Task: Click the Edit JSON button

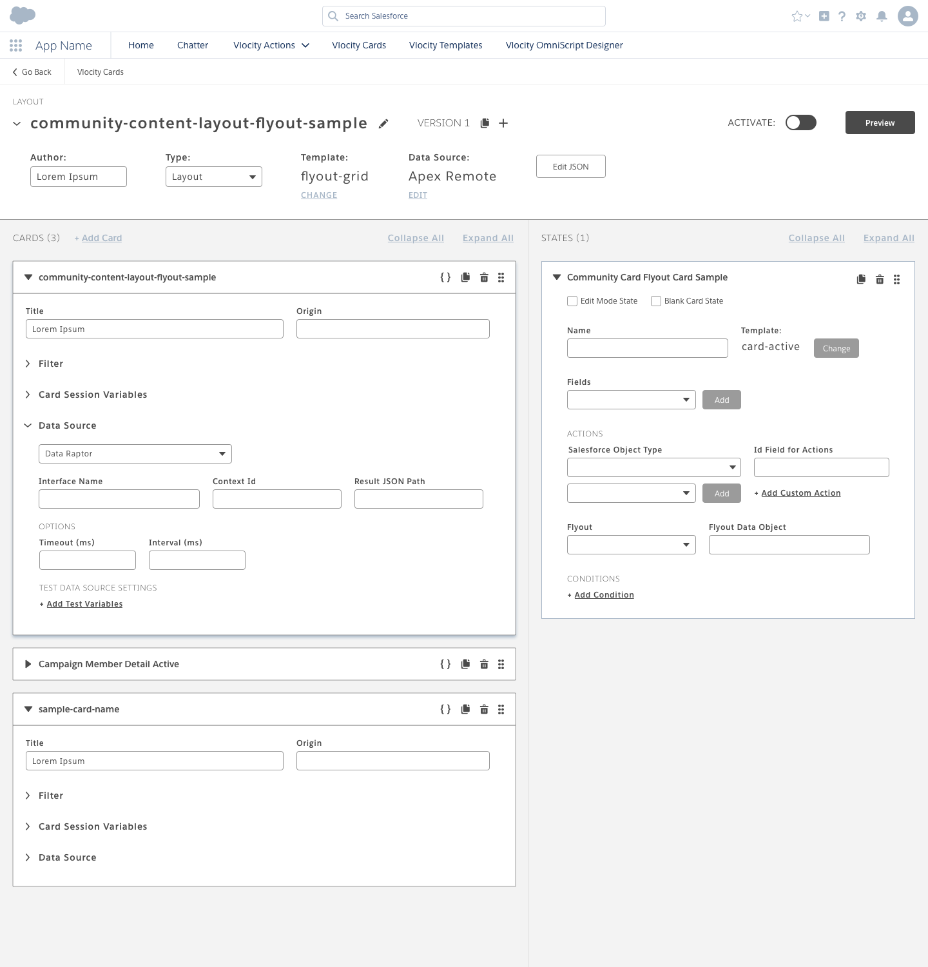Action: pyautogui.click(x=571, y=166)
